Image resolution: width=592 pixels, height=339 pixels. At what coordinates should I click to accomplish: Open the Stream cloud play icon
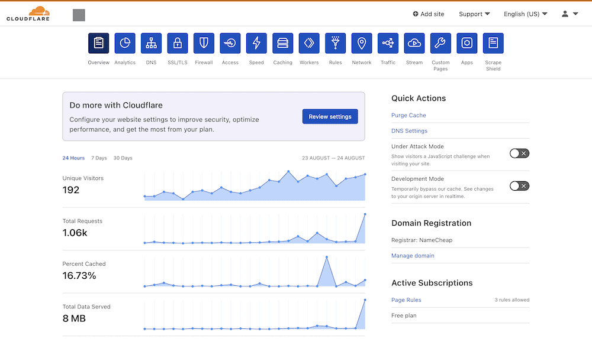[x=414, y=43]
